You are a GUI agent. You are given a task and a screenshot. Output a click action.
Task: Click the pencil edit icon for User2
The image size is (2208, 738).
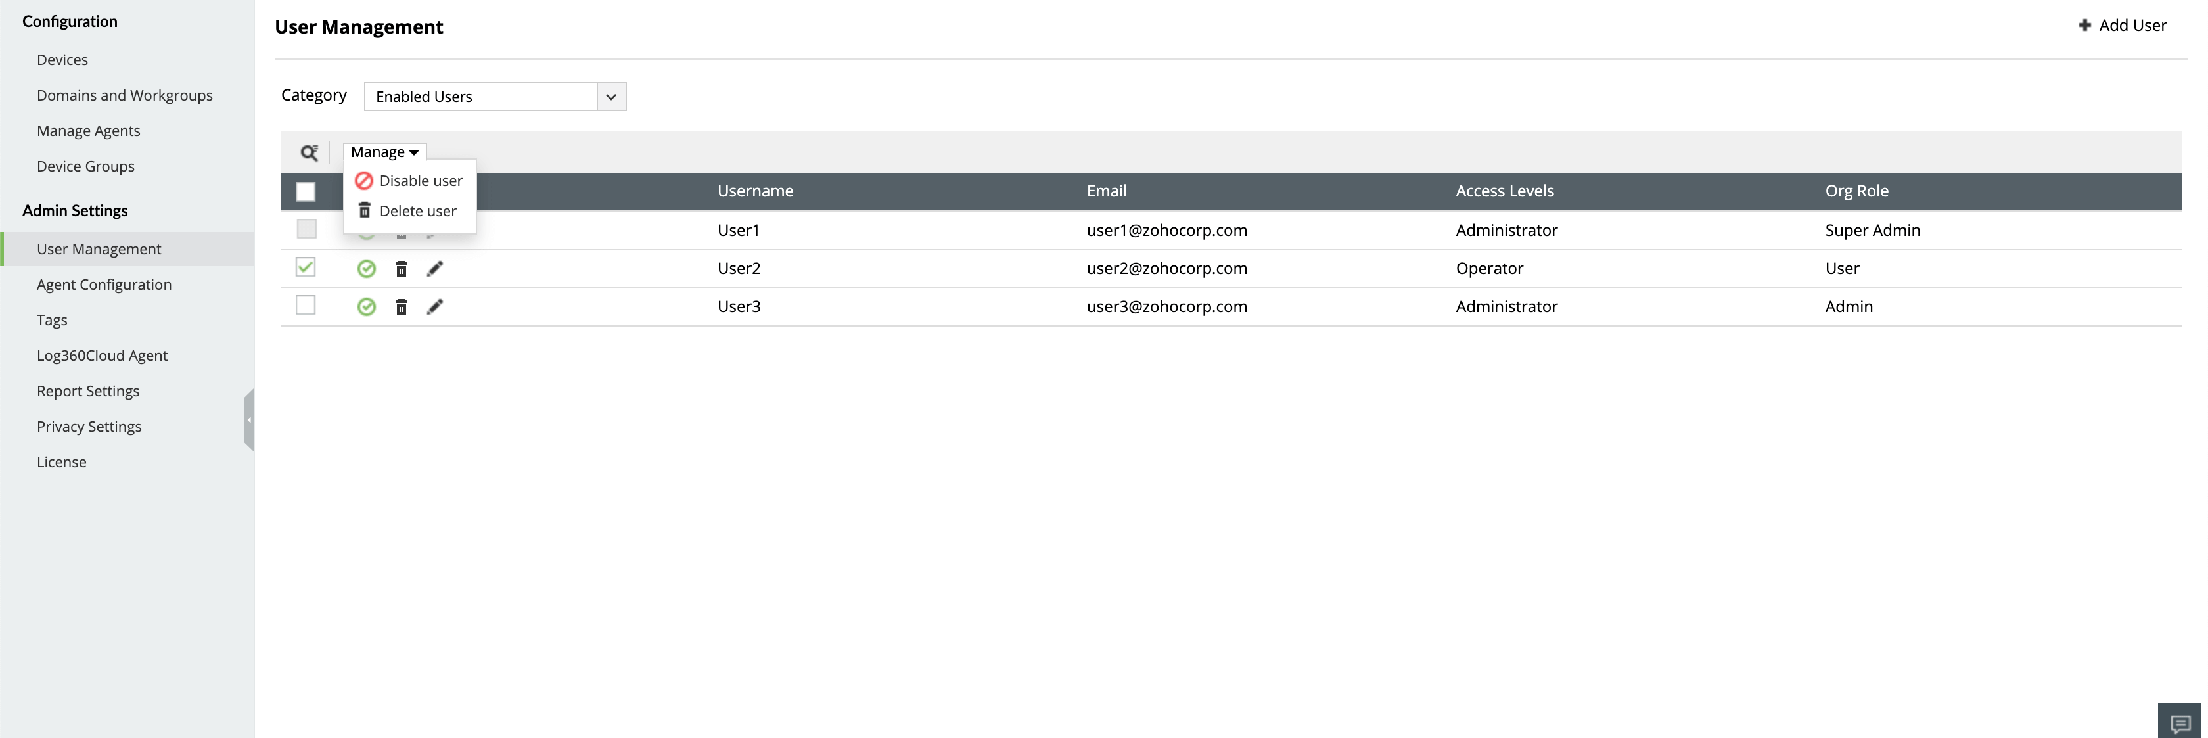click(434, 269)
